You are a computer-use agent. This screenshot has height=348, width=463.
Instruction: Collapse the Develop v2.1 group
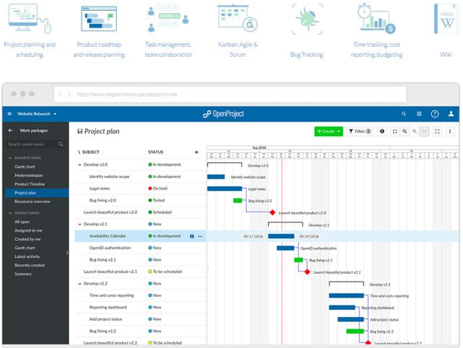pos(80,224)
